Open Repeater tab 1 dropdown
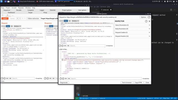 (4, 15)
